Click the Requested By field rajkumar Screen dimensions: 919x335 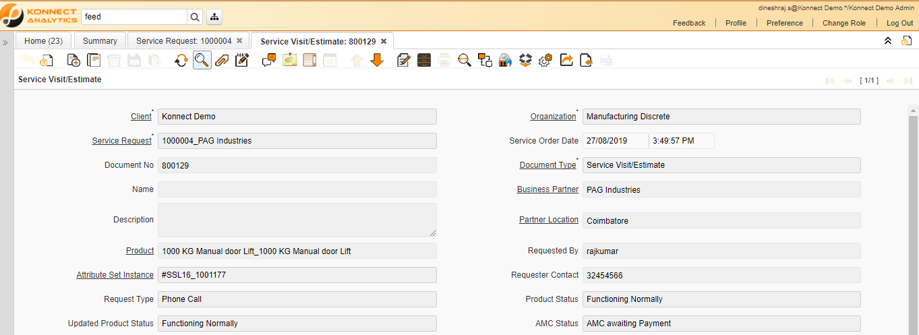point(721,251)
